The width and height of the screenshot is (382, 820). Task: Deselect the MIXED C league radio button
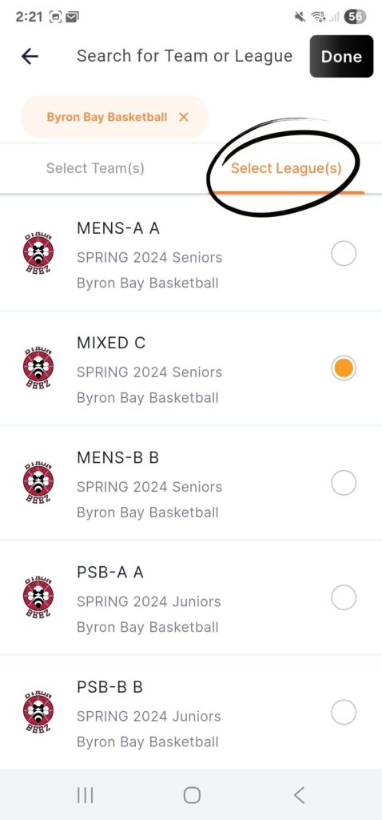(344, 368)
